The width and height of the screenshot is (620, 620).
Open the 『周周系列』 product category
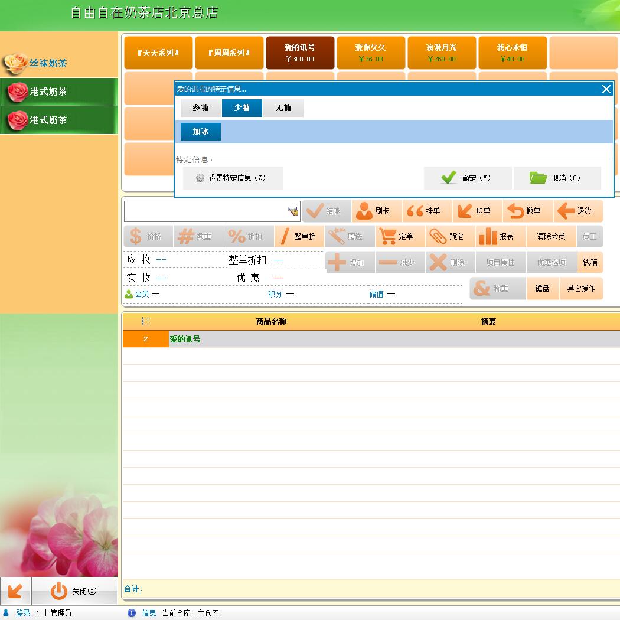coord(229,53)
